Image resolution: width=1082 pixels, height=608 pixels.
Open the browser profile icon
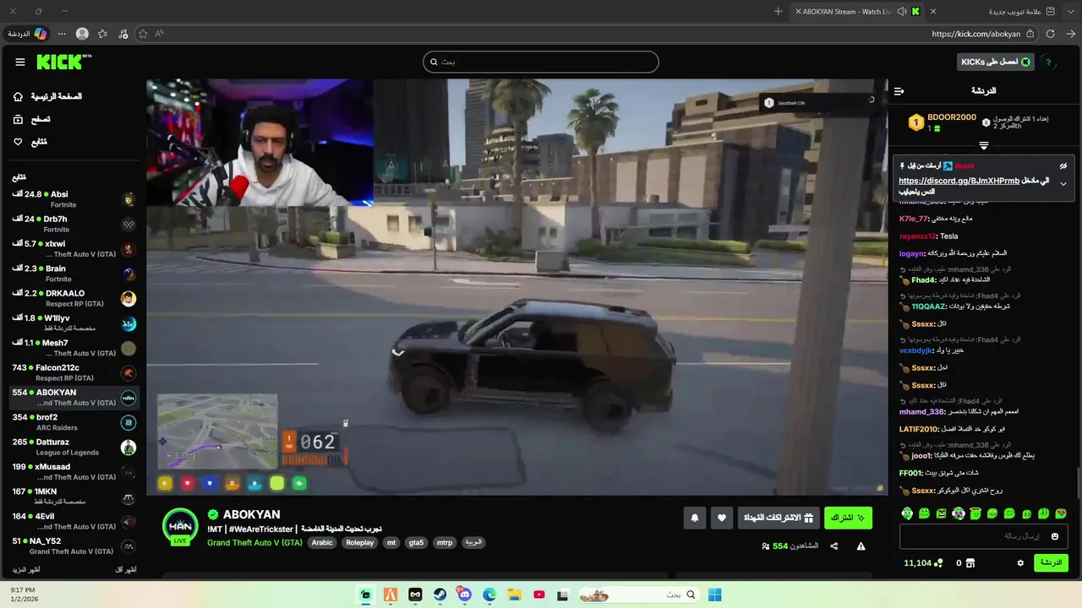(82, 34)
